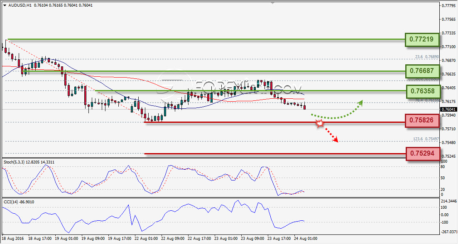Screen dimensions: 458x244
Task: Select price scale value 0.77795
Action: (449, 5)
